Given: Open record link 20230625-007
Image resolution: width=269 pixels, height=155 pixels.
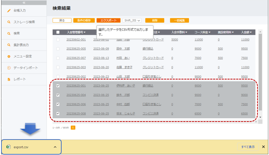Looking at the screenshot, I should pos(76,58).
